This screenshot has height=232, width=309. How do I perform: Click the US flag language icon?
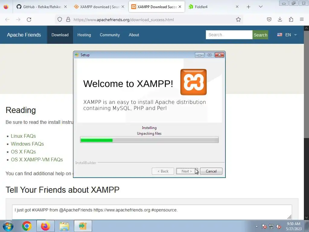[280, 35]
